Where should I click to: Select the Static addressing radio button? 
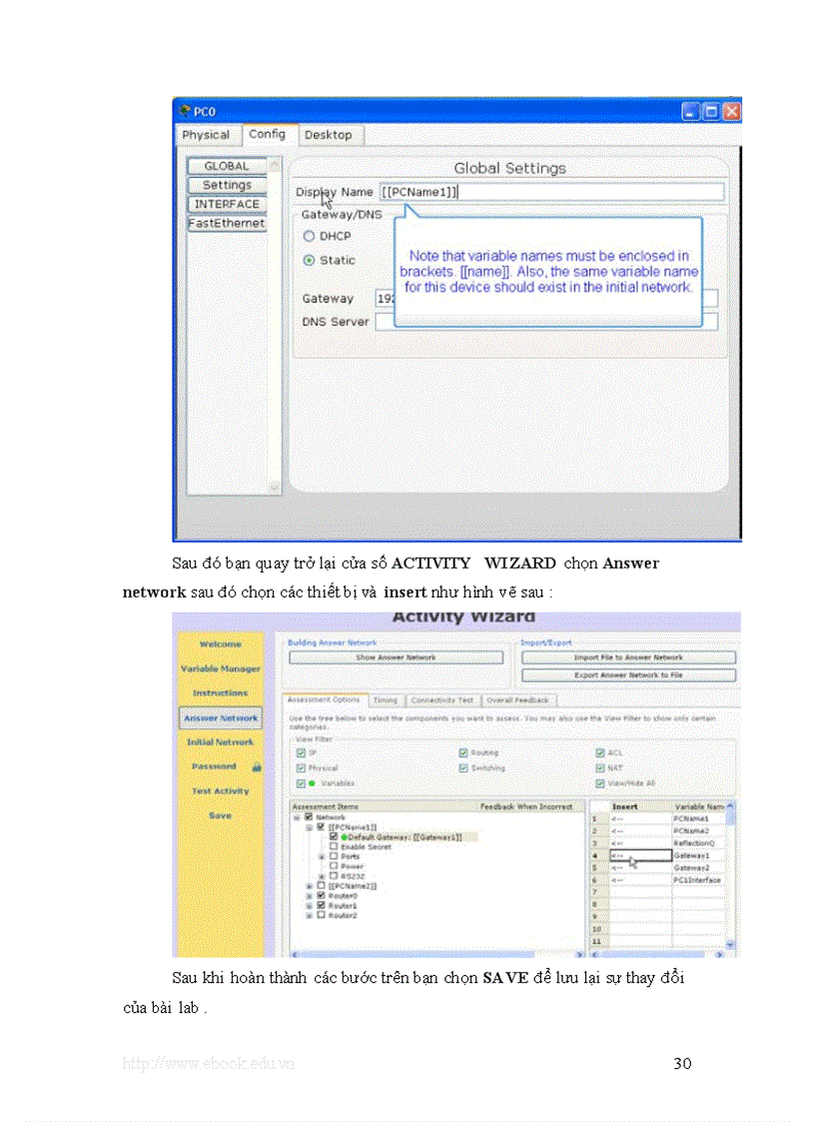click(310, 259)
